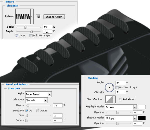Uncheck the Invert checkbox
The image size is (150, 130).
[x=16, y=36]
